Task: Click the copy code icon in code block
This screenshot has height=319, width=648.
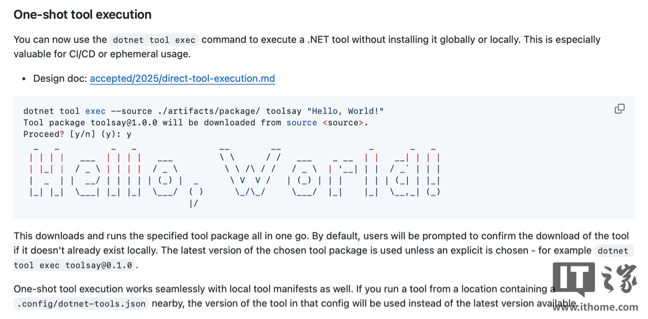Action: pyautogui.click(x=620, y=109)
